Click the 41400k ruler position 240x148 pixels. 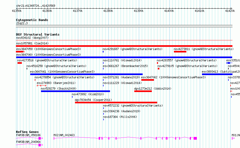point(169,11)
